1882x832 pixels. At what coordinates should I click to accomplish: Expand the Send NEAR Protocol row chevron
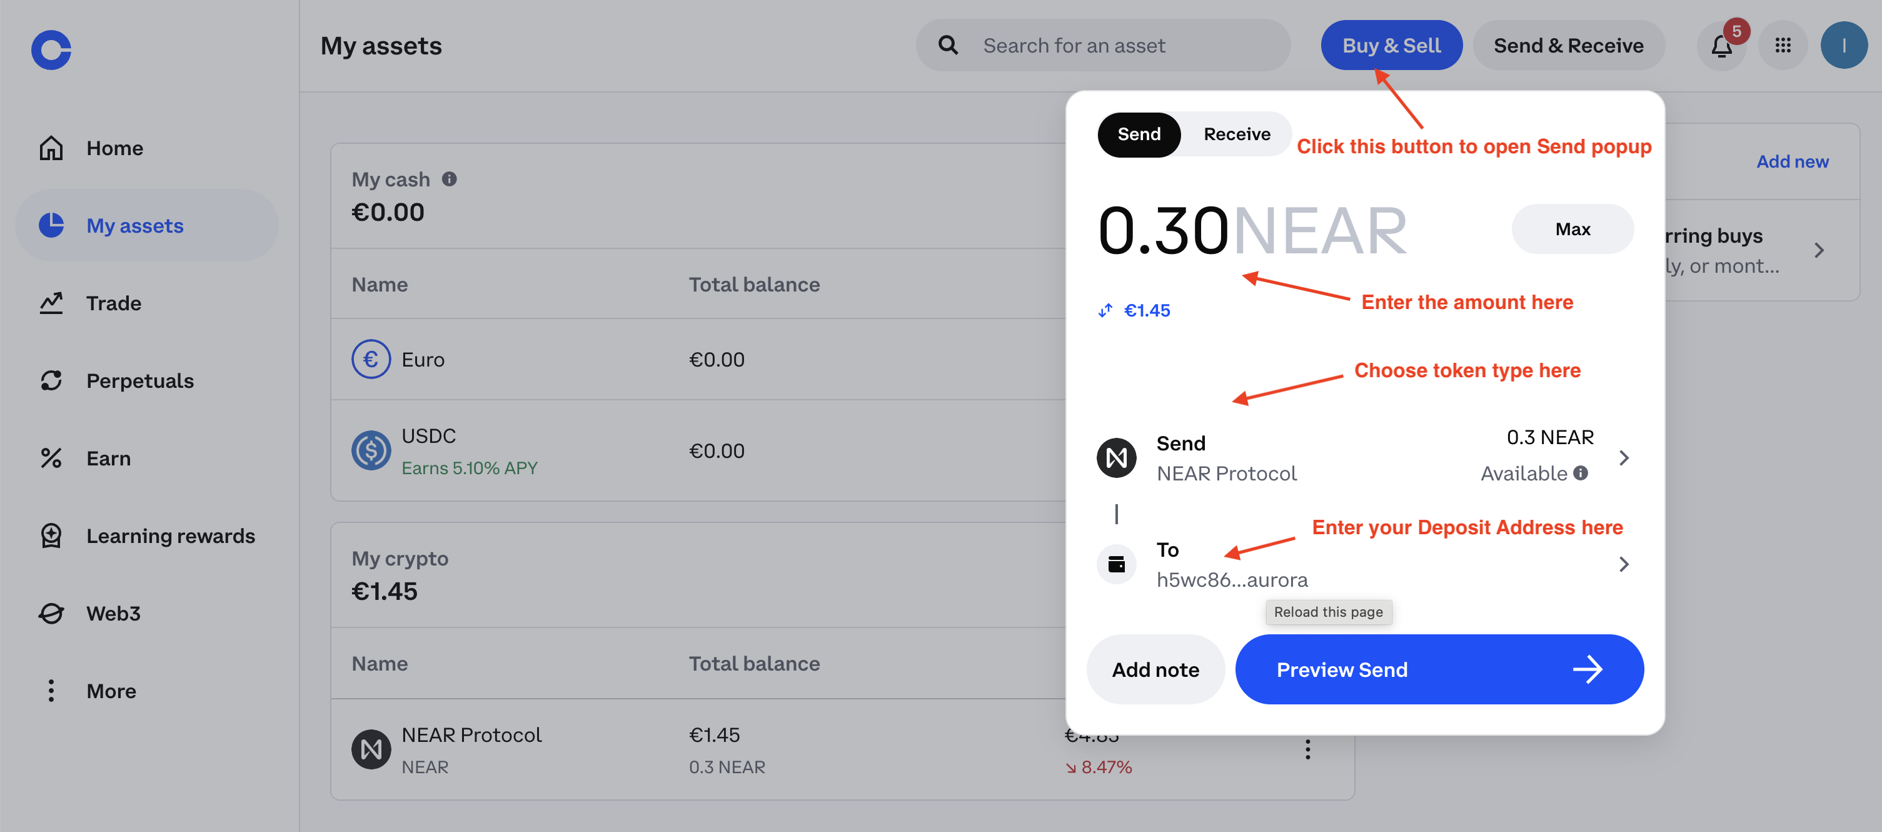[1625, 457]
